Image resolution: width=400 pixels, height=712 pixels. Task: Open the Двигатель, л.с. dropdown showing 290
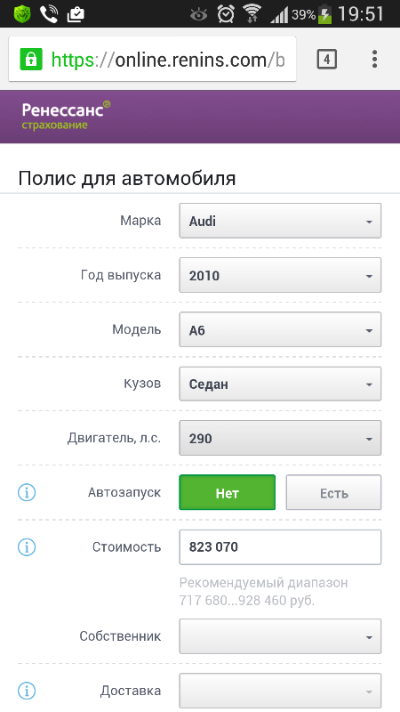[x=280, y=438]
